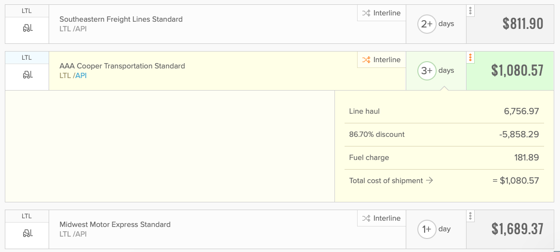This screenshot has width=560, height=252.
Task: Click the Interline tag on the Midwest Motor row
Action: tap(381, 218)
